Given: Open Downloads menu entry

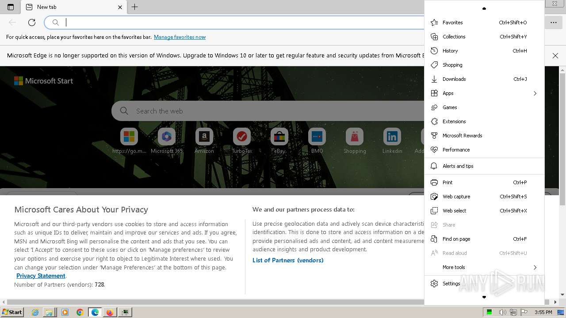Looking at the screenshot, I should tap(484, 79).
